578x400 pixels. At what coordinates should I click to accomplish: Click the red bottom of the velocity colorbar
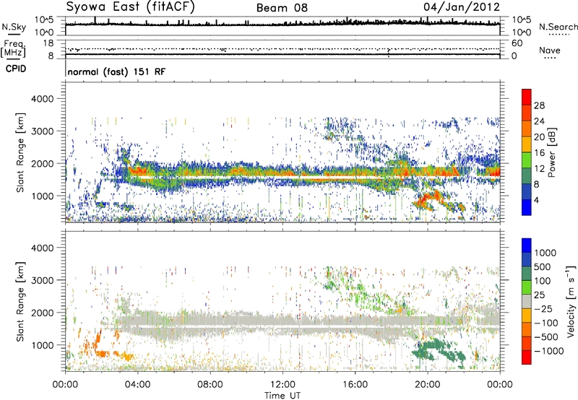click(x=527, y=357)
